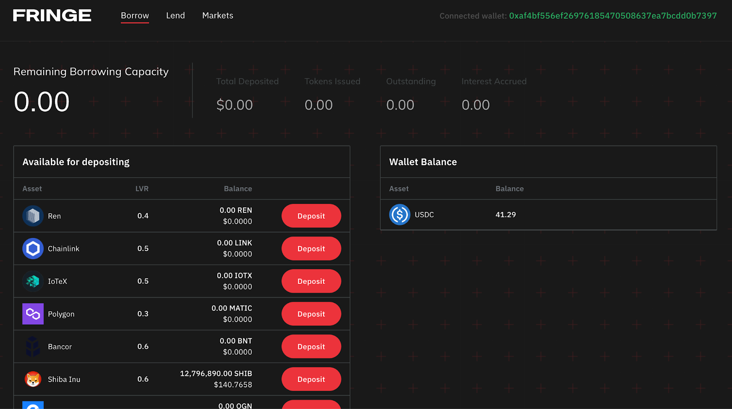Open the Markets tab

[218, 16]
